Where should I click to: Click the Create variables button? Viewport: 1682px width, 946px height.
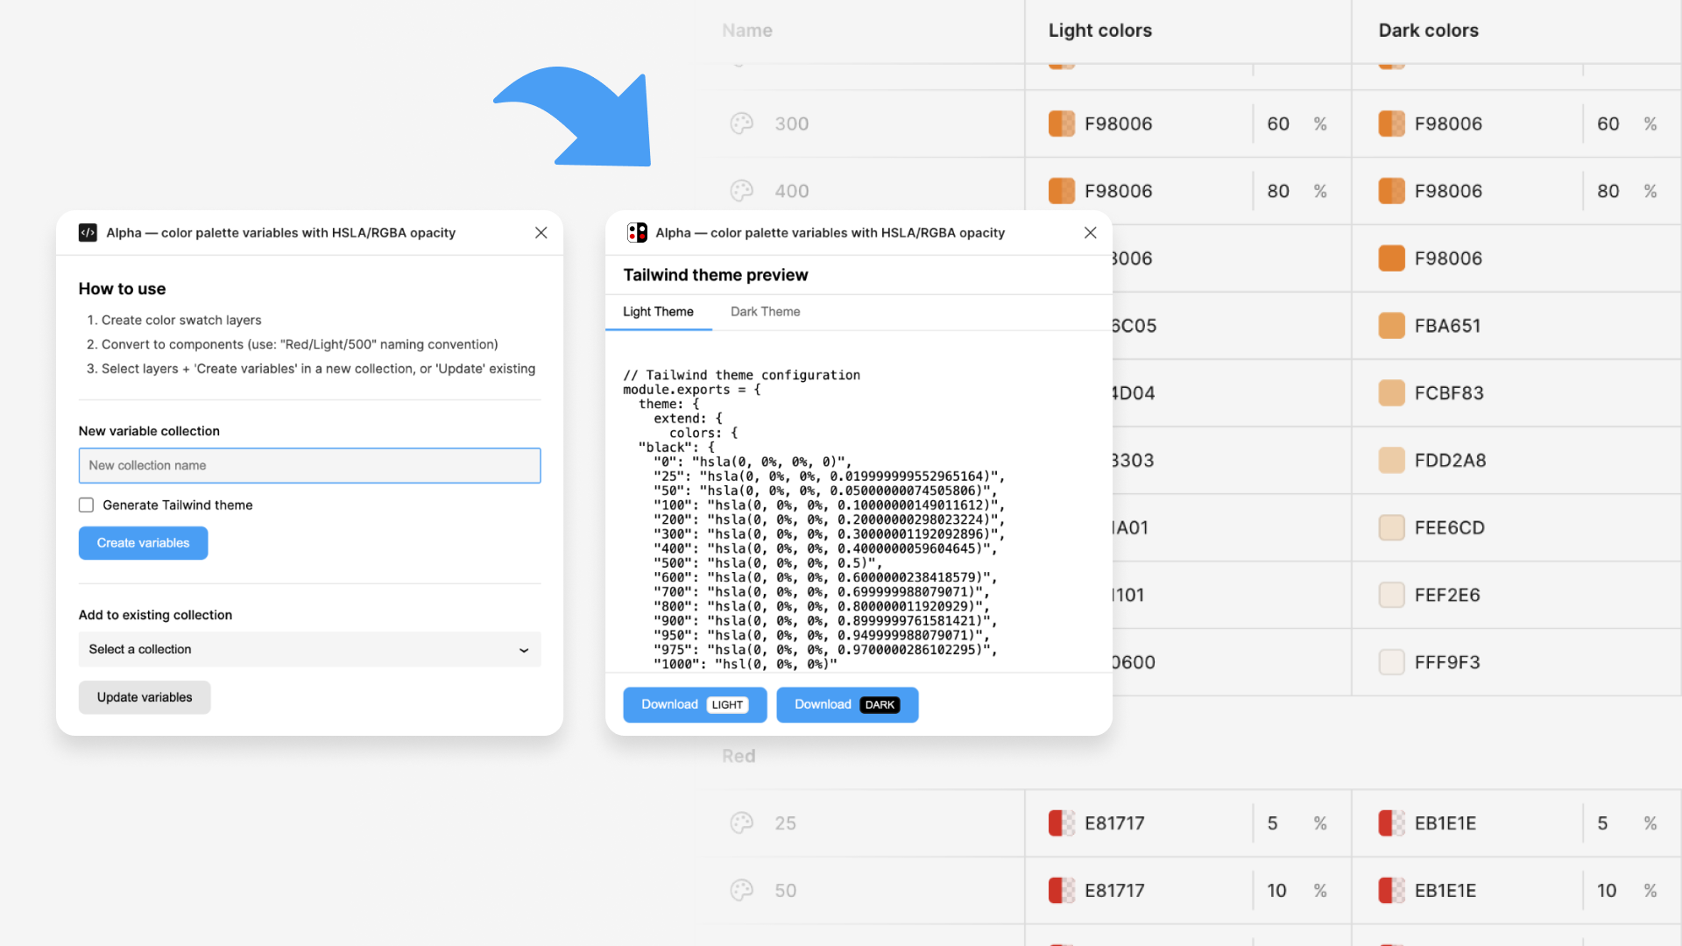pos(143,543)
